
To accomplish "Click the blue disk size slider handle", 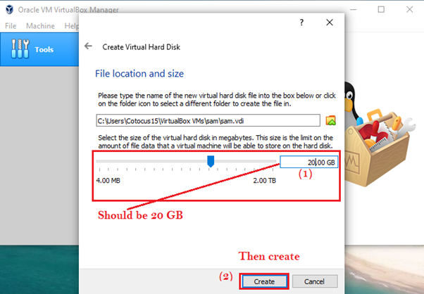I will point(210,162).
